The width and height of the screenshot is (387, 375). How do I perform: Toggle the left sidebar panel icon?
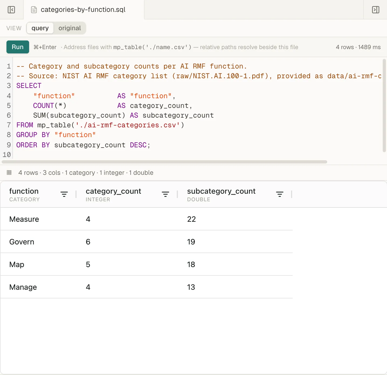[x=11, y=10]
